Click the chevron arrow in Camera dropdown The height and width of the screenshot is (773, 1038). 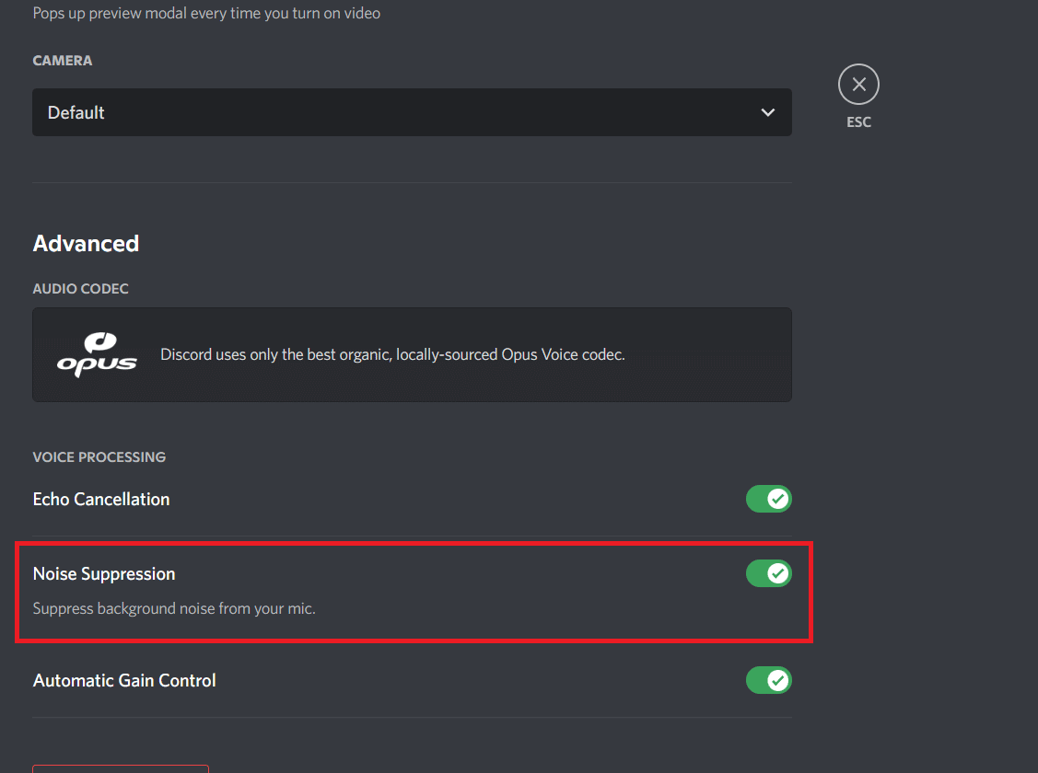[x=767, y=112]
